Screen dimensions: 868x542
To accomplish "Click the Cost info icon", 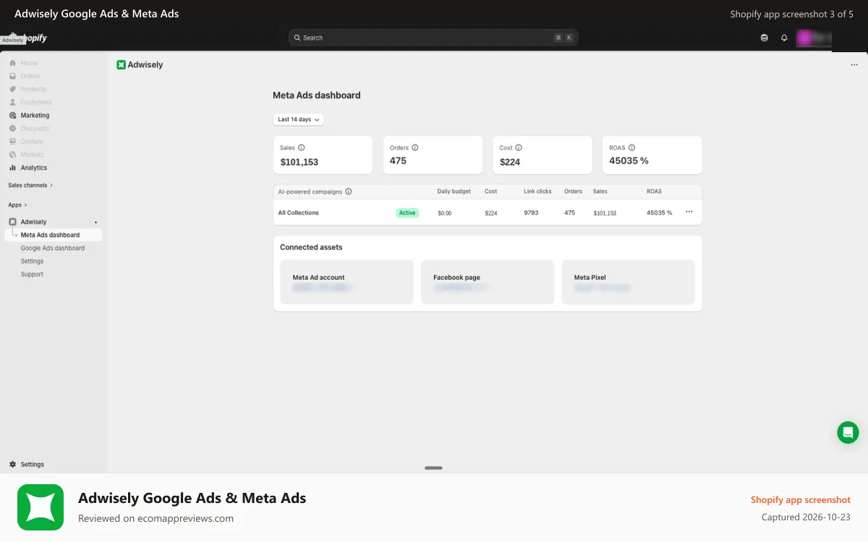I will click(519, 147).
